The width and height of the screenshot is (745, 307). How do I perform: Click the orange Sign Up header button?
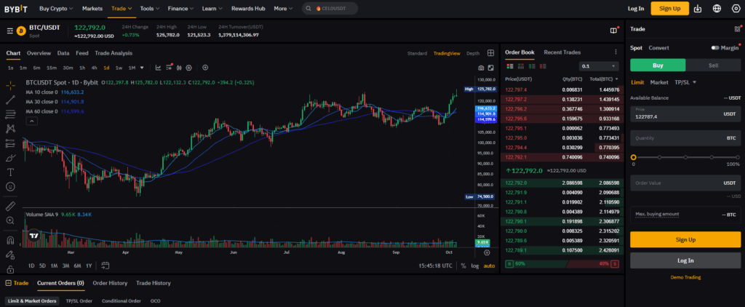pyautogui.click(x=669, y=9)
